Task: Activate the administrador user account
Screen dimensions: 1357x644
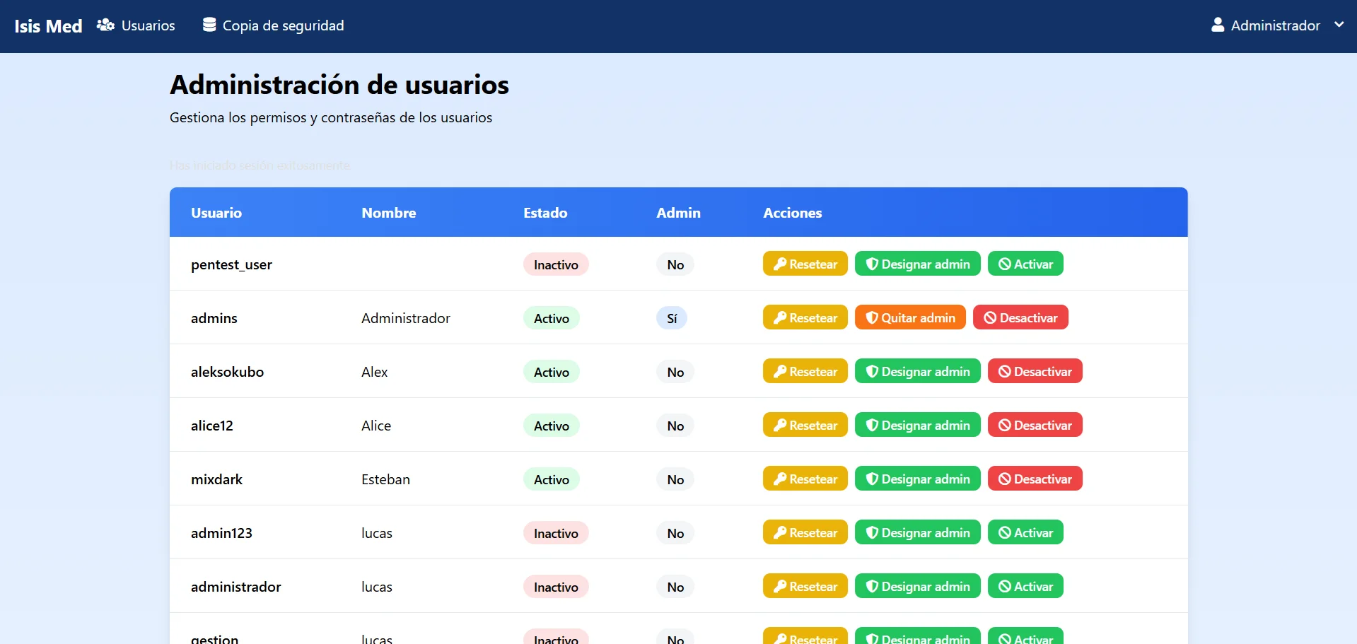Action: click(x=1025, y=586)
